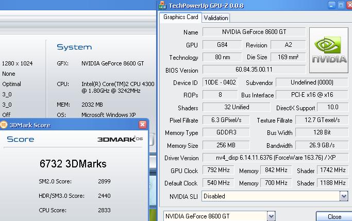352x221 pixels.
Task: Click the Pixel Fillrate field 6.3 GPixel/s
Action: coord(226,120)
